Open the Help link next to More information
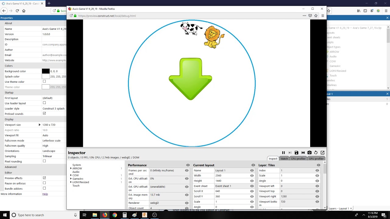 [x=45, y=194]
